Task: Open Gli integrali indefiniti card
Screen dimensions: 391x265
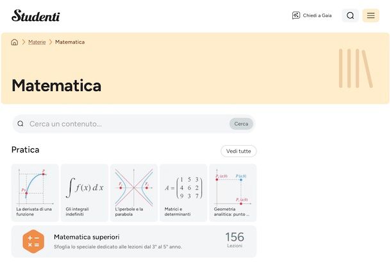Action: [85, 192]
